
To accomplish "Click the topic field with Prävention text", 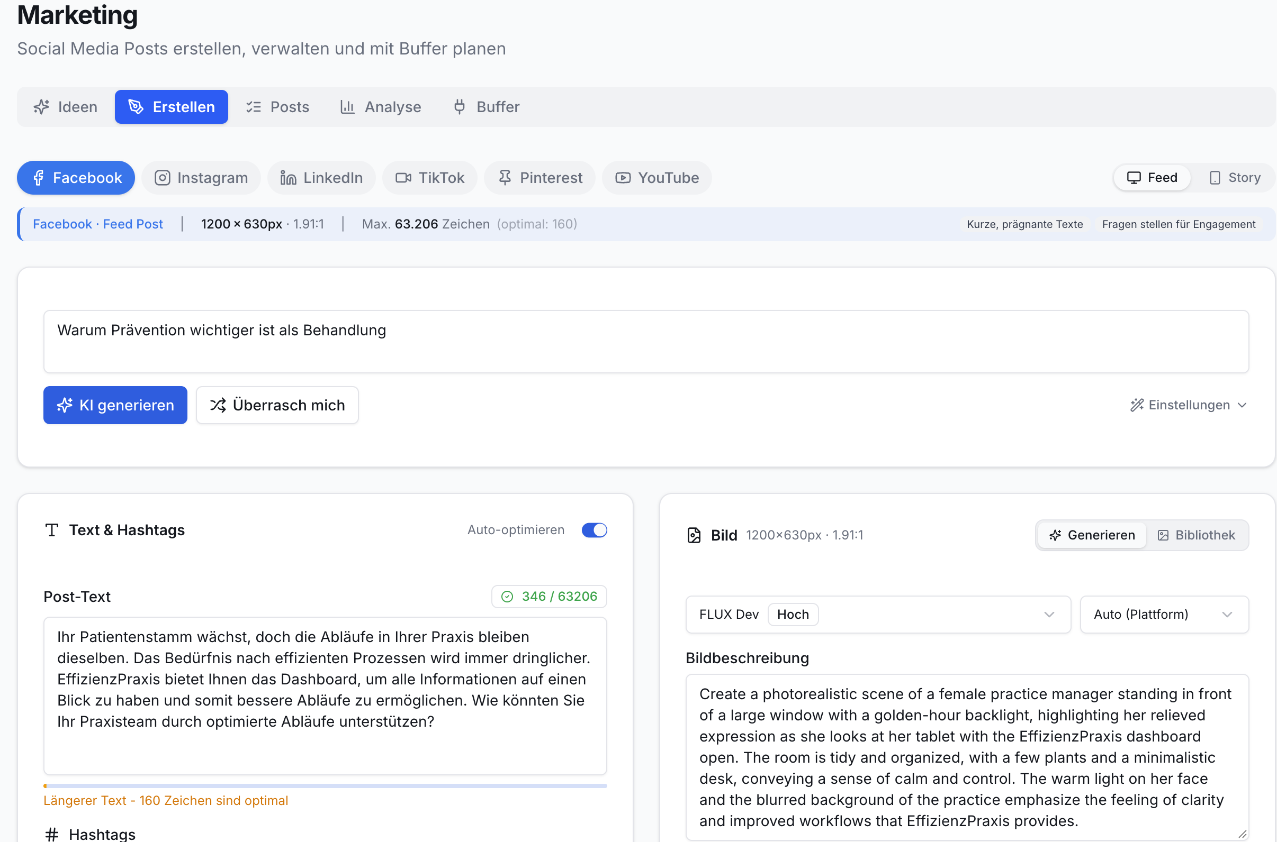I will click(x=646, y=342).
